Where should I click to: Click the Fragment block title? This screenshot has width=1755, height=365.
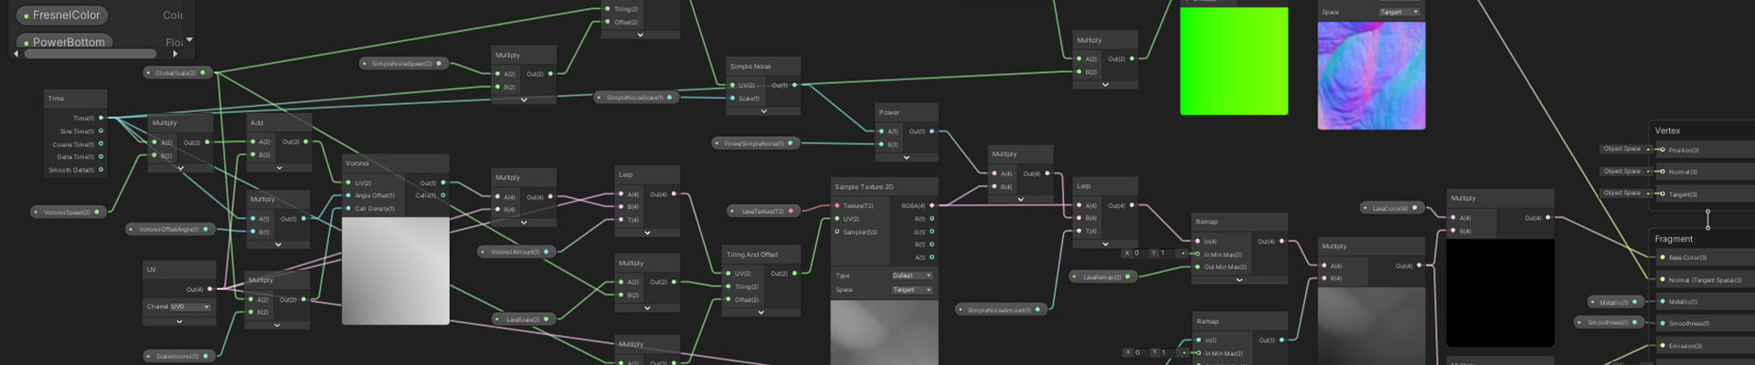click(1674, 239)
